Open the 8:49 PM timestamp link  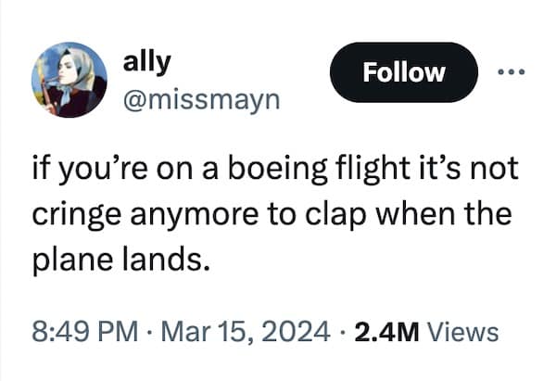point(85,331)
